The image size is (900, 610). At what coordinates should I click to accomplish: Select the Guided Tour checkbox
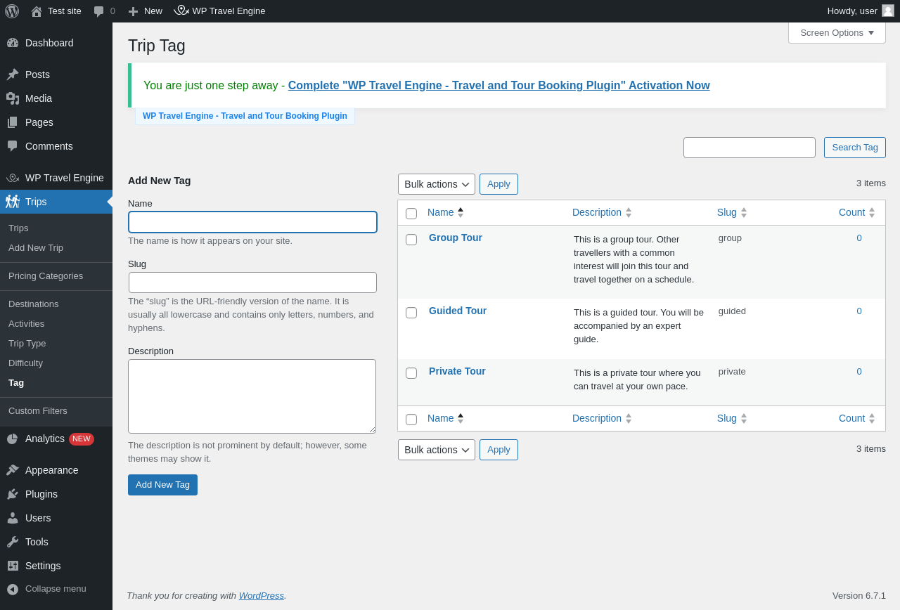pyautogui.click(x=411, y=313)
